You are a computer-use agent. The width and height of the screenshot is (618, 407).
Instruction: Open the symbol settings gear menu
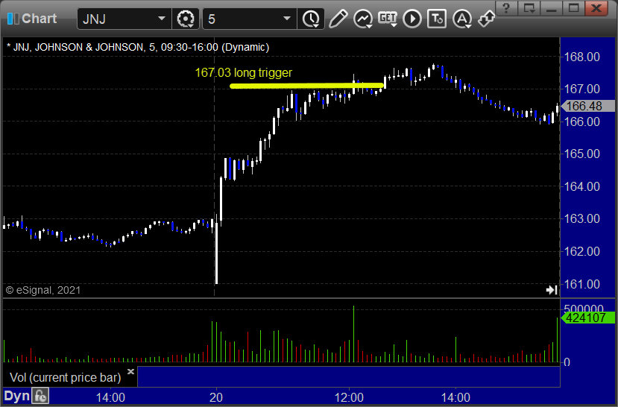(x=185, y=19)
